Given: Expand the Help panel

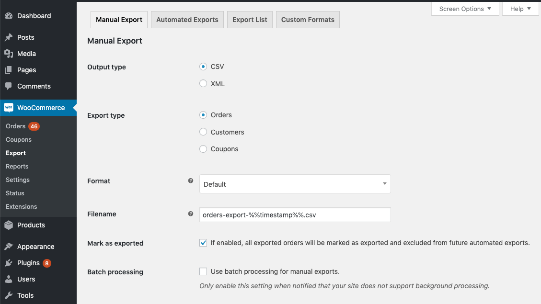Looking at the screenshot, I should pyautogui.click(x=520, y=9).
